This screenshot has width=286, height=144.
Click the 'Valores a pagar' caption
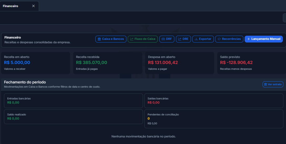pyautogui.click(x=157, y=69)
